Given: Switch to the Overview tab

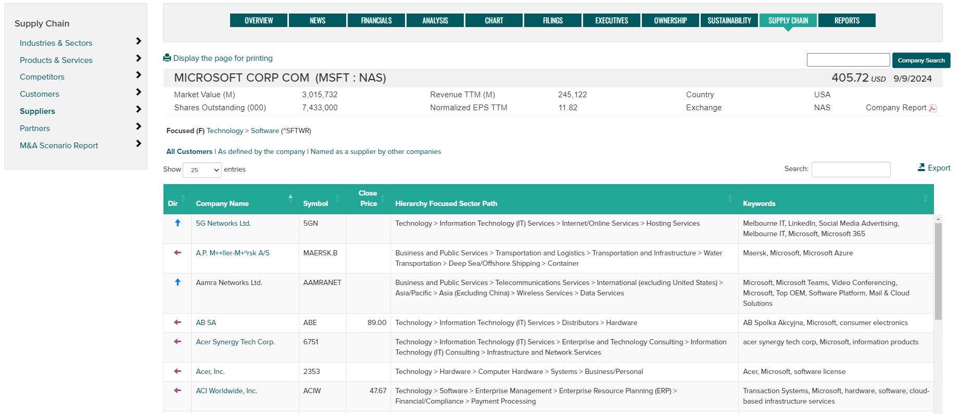Looking at the screenshot, I should (259, 20).
